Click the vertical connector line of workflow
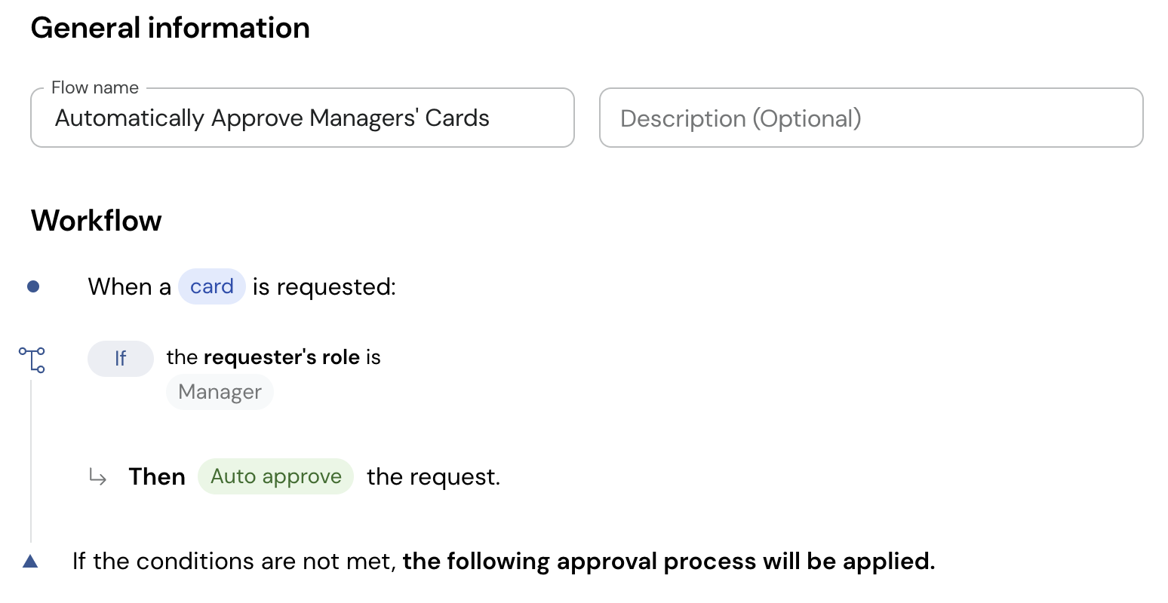Screen dimensions: 1168x603 point(31,461)
